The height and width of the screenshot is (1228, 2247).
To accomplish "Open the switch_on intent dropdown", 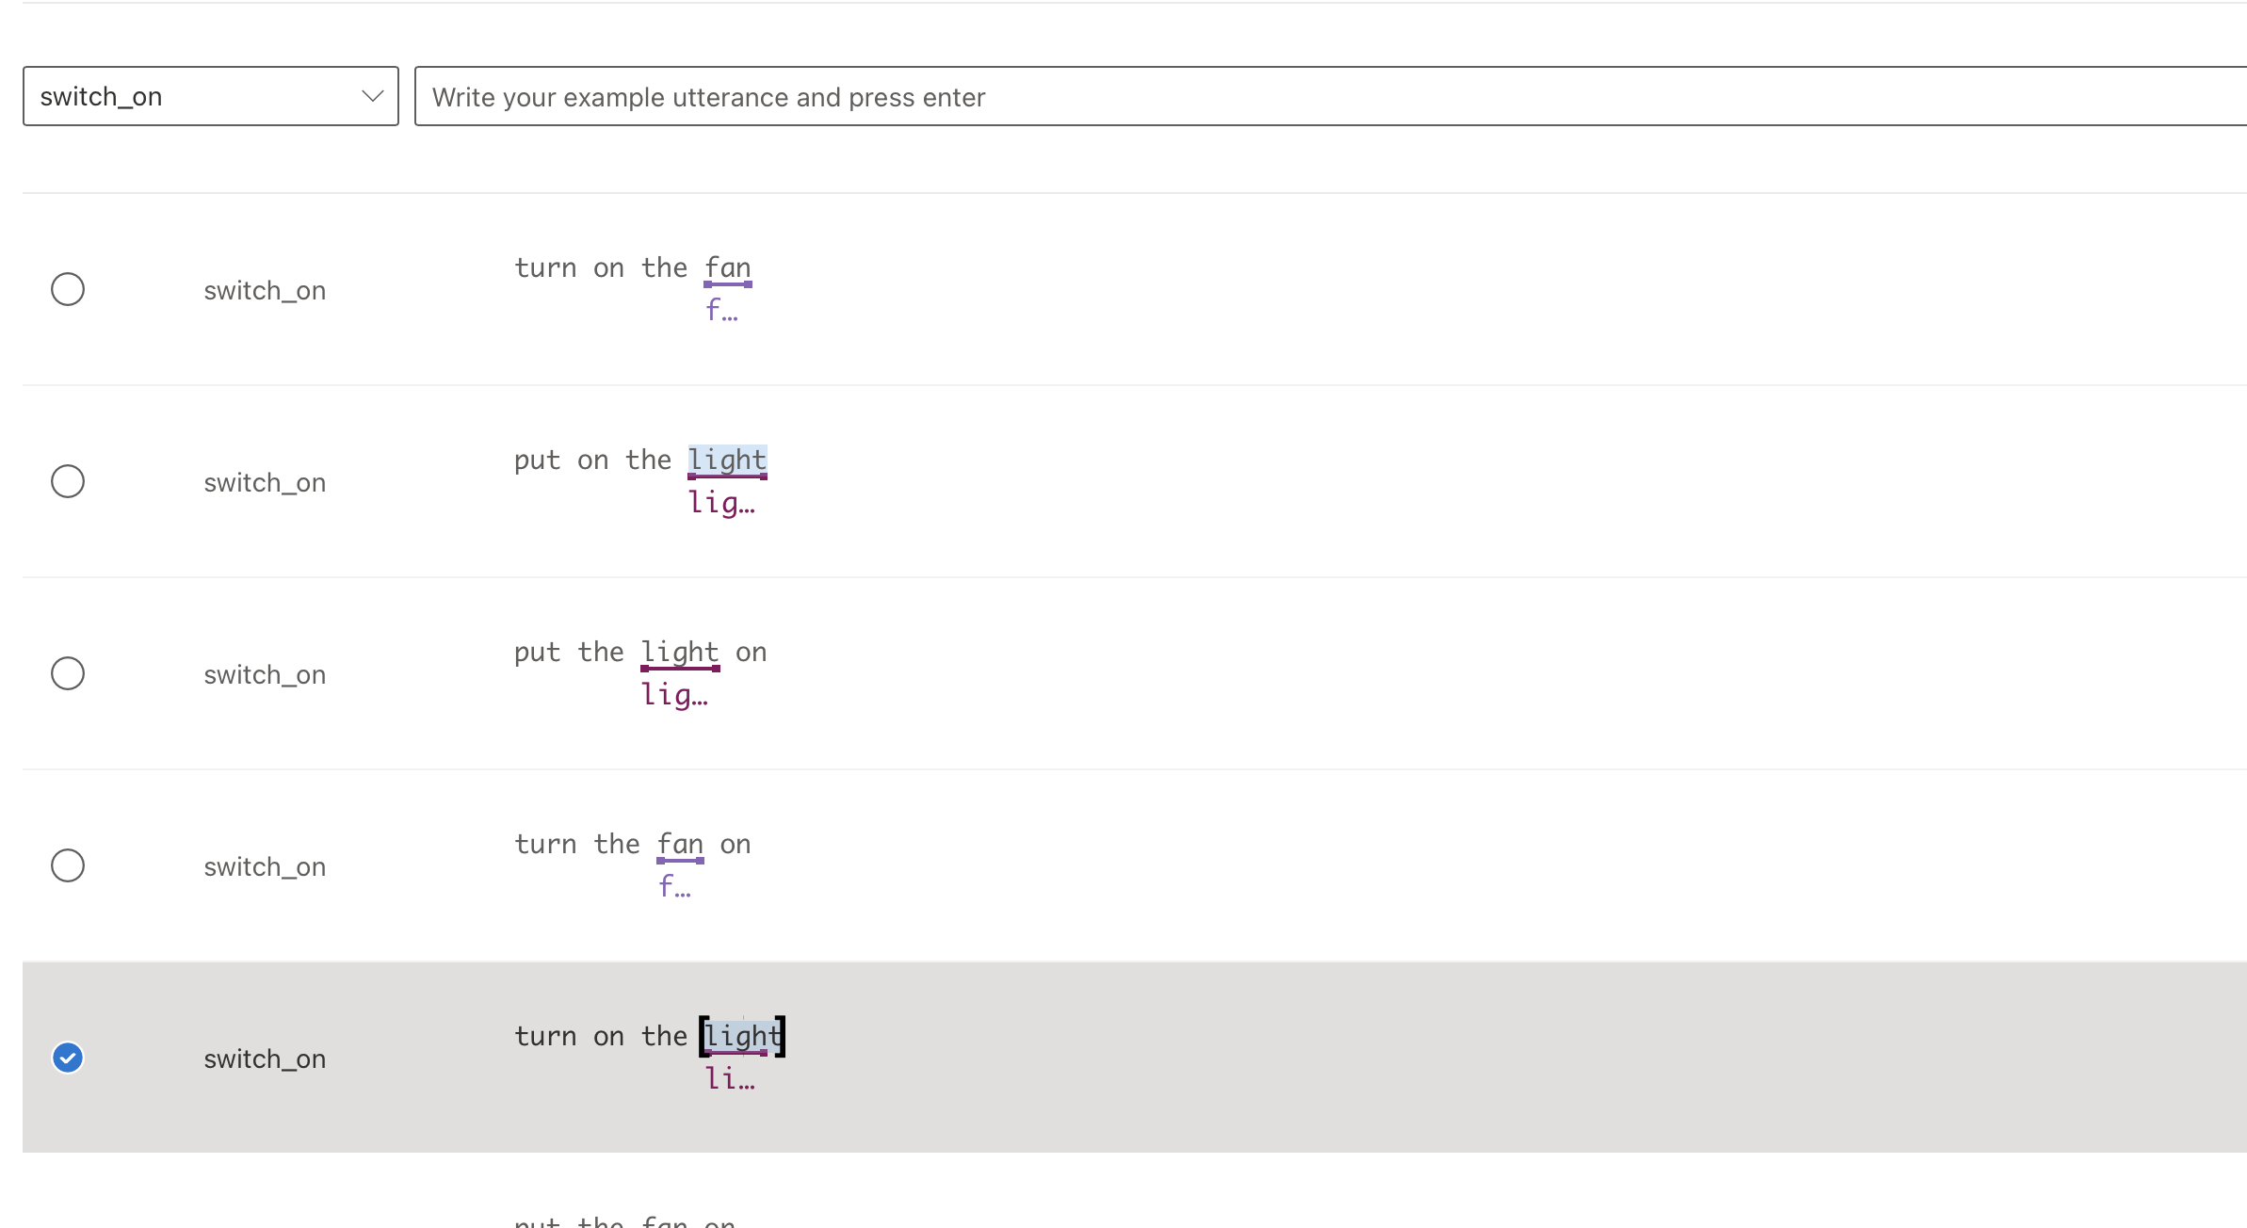I will (209, 96).
